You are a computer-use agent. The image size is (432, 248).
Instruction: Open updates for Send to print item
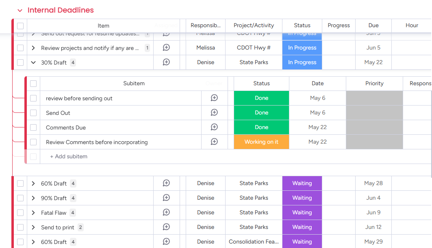click(166, 227)
